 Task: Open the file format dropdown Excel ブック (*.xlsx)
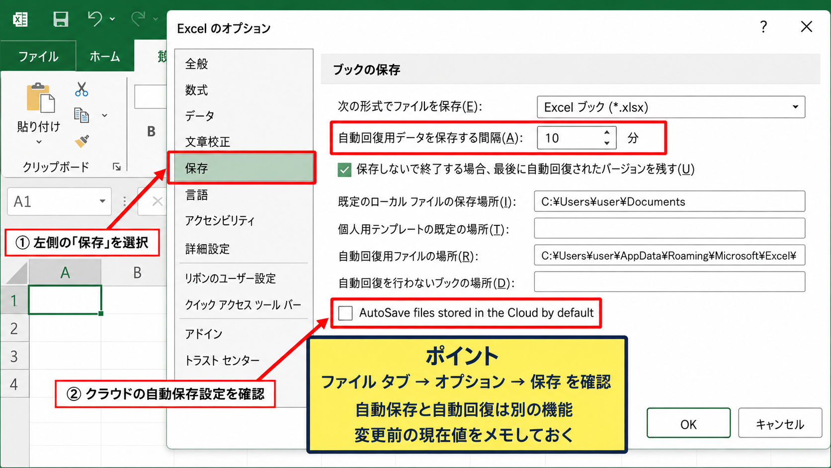[x=671, y=107]
